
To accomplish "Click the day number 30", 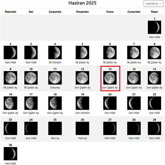I will tap(10, 145).
